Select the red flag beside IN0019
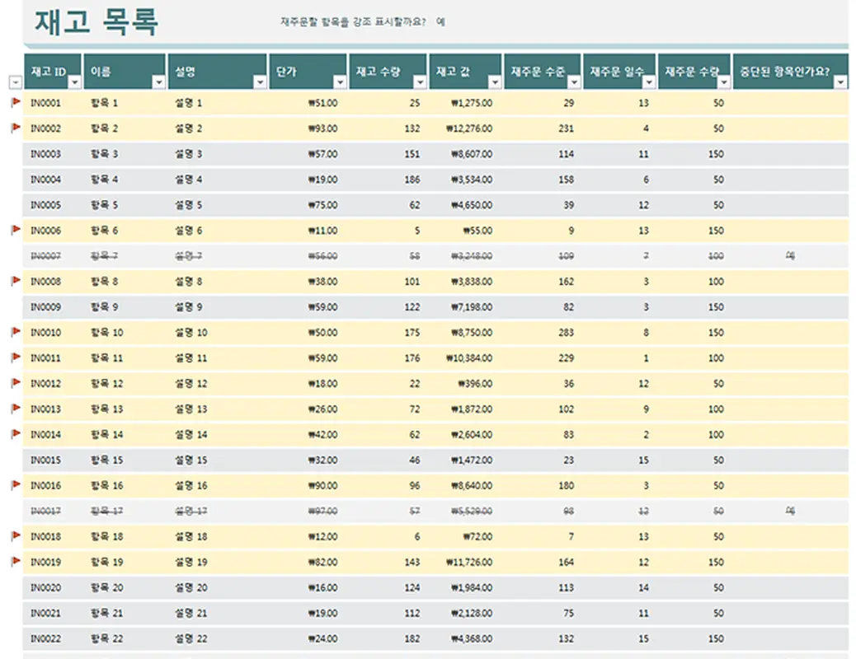The height and width of the screenshot is (659, 856). pos(16,561)
